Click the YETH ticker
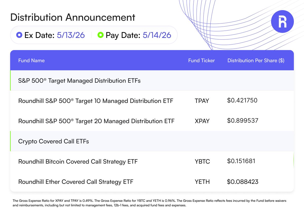 coord(202,182)
